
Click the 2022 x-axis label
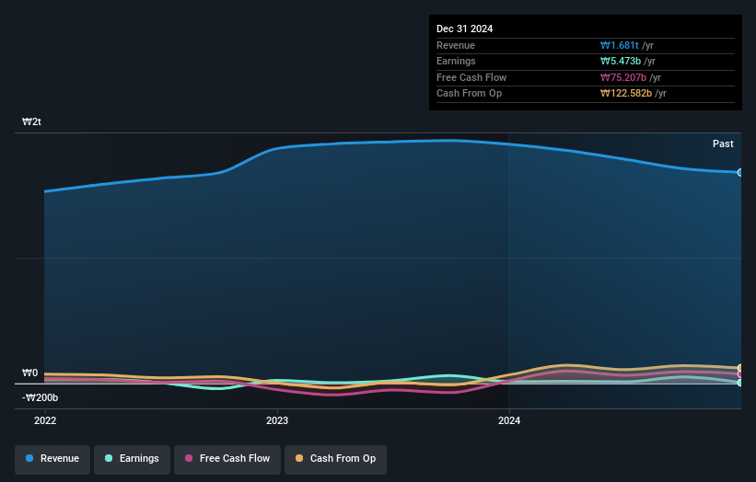(x=45, y=421)
